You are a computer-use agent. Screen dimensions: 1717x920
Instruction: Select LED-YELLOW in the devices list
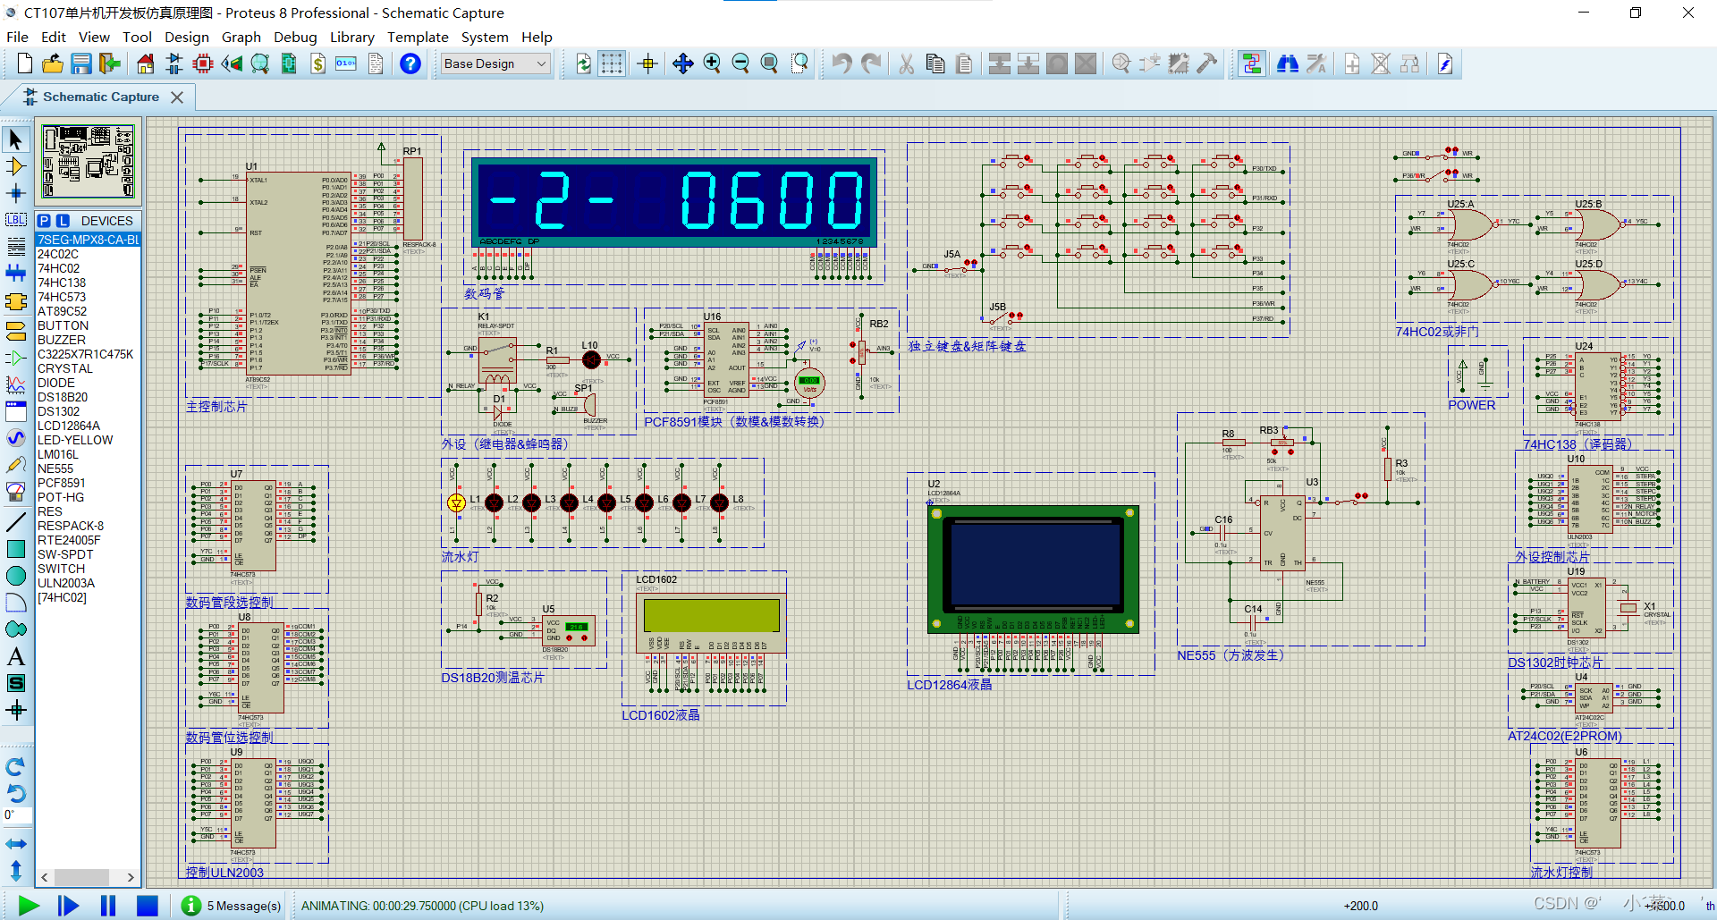click(88, 440)
